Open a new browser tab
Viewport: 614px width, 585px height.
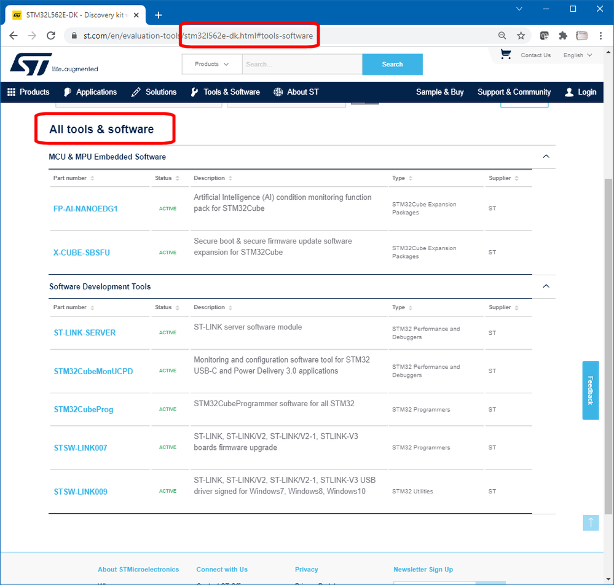click(x=158, y=15)
